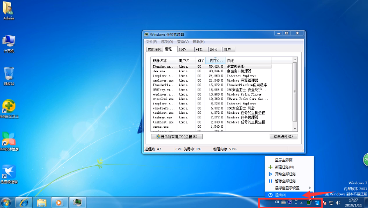
Task: Open the 360软件管家 desktop shortcut
Action: (x=8, y=139)
